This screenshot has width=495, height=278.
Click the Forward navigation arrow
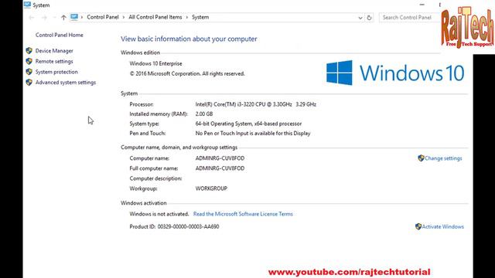pyautogui.click(x=44, y=17)
